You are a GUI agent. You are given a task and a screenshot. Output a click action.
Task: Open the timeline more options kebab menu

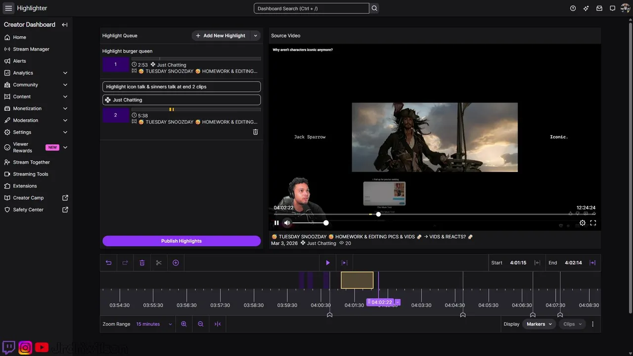click(593, 324)
